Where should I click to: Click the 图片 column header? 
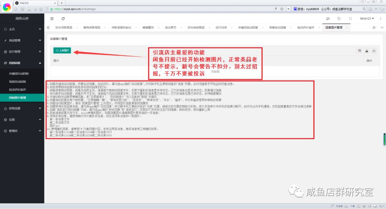click(56, 61)
